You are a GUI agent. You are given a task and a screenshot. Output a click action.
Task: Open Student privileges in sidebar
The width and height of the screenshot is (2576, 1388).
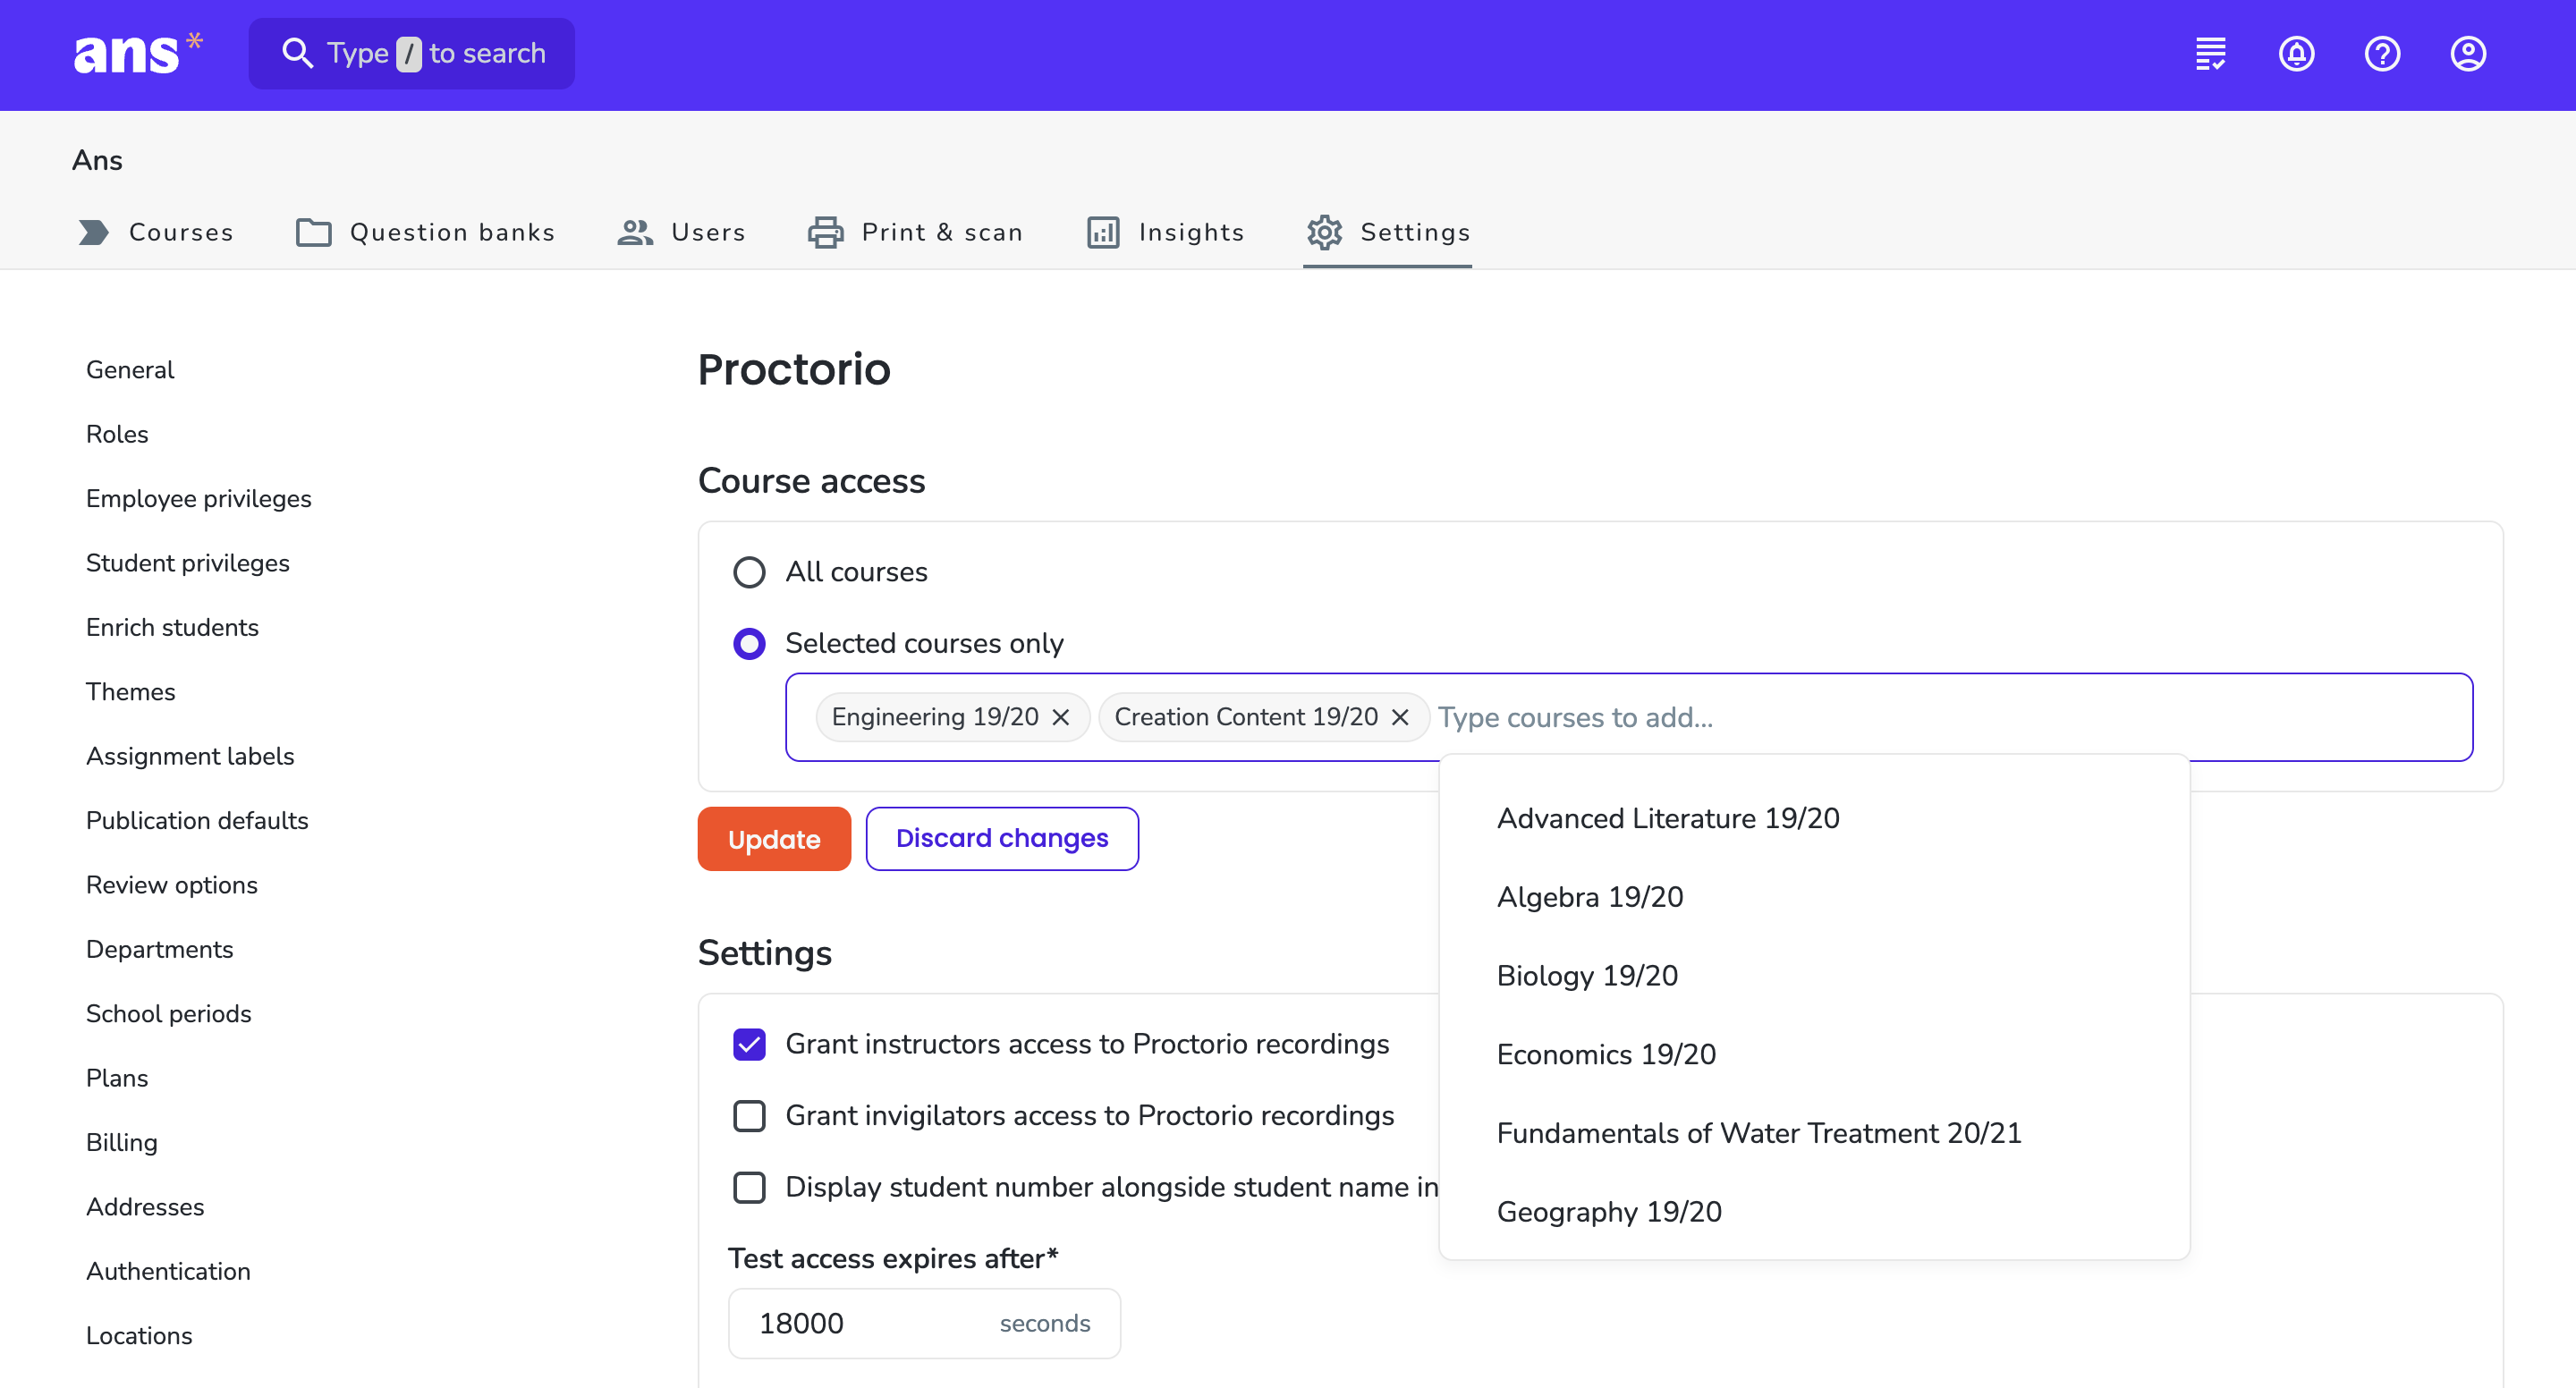188,563
